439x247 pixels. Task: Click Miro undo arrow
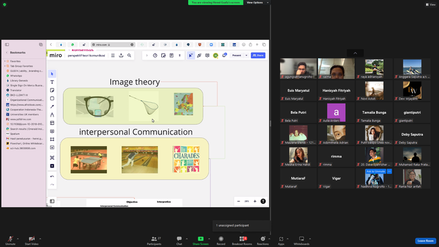tap(52, 176)
